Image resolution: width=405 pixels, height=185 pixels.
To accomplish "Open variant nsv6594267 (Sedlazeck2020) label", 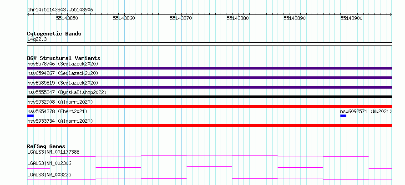I will 63,73.
